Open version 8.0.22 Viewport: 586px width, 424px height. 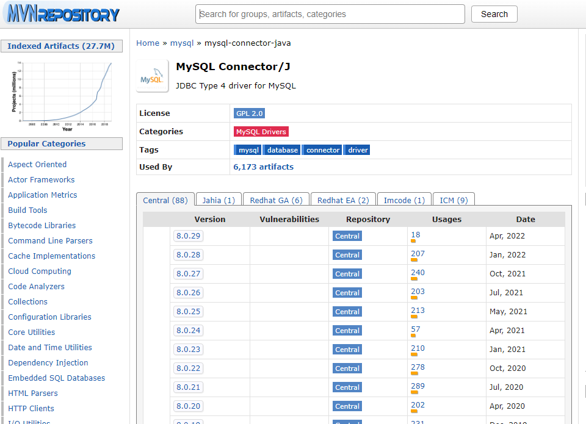pos(189,368)
